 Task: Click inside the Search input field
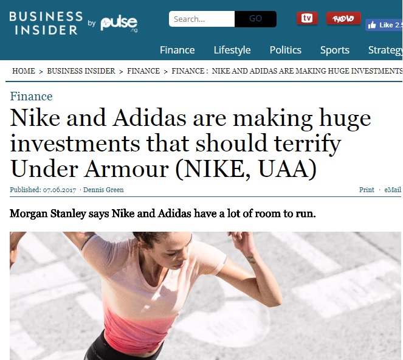click(202, 19)
